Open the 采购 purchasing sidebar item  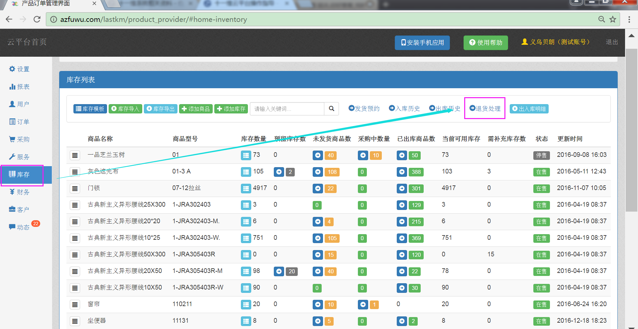19,139
